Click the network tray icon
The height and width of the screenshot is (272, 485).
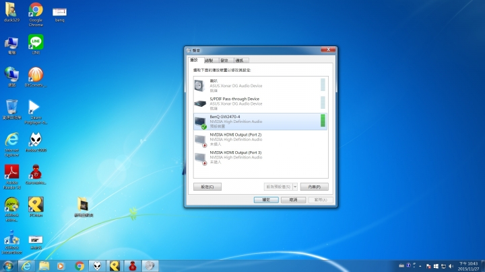click(x=443, y=266)
